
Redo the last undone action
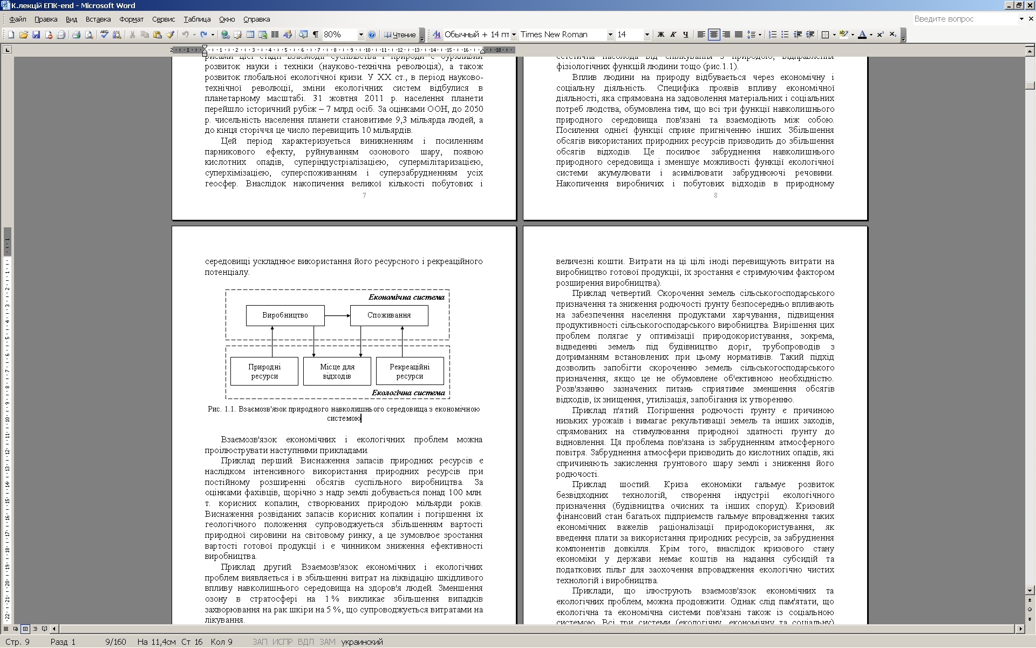(203, 35)
